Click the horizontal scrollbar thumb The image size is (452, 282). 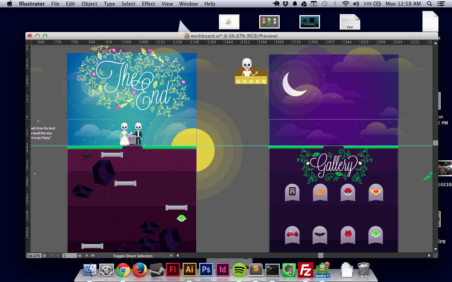coord(321,256)
